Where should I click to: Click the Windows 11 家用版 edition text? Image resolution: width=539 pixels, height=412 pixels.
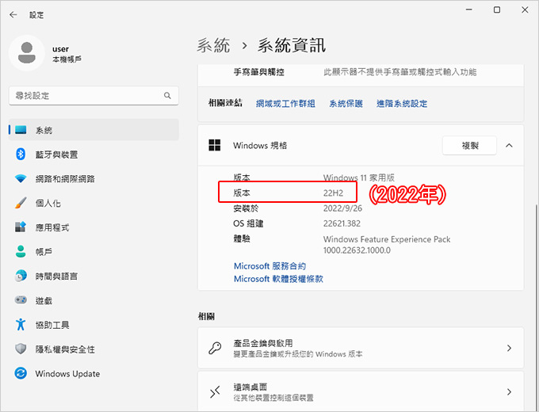point(358,177)
